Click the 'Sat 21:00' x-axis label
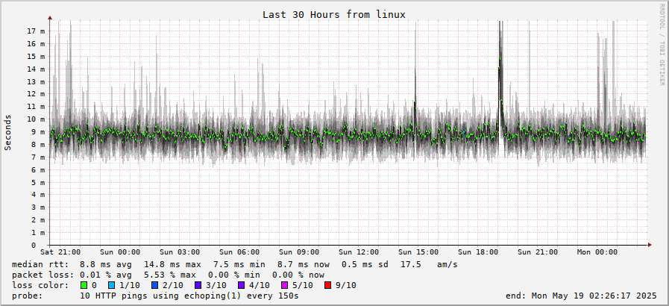Viewport: 669px width, 306px height. click(x=60, y=252)
